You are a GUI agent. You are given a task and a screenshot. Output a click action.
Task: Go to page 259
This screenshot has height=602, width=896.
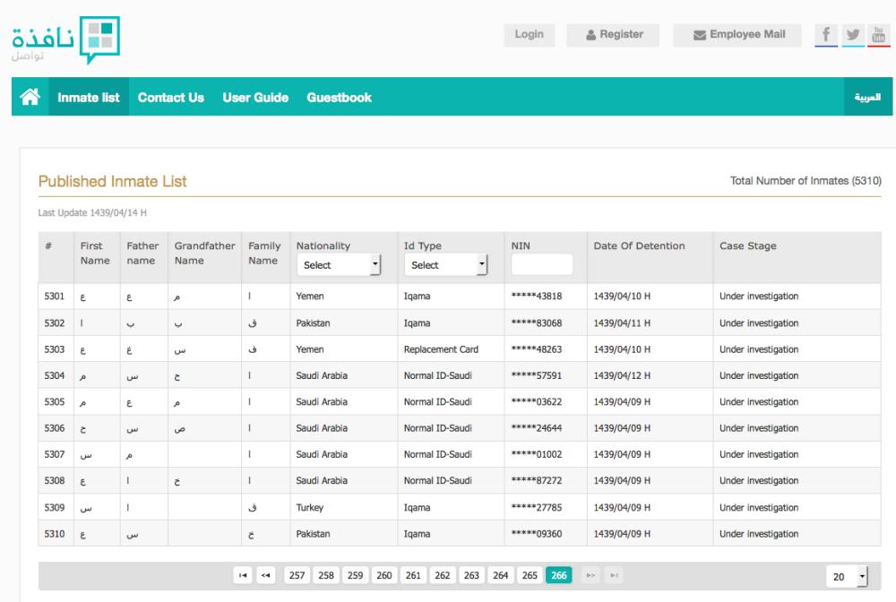tap(355, 575)
